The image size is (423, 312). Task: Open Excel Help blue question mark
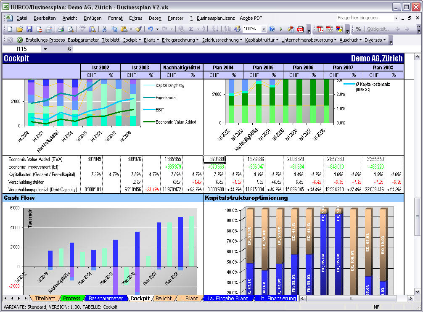pos(272,29)
